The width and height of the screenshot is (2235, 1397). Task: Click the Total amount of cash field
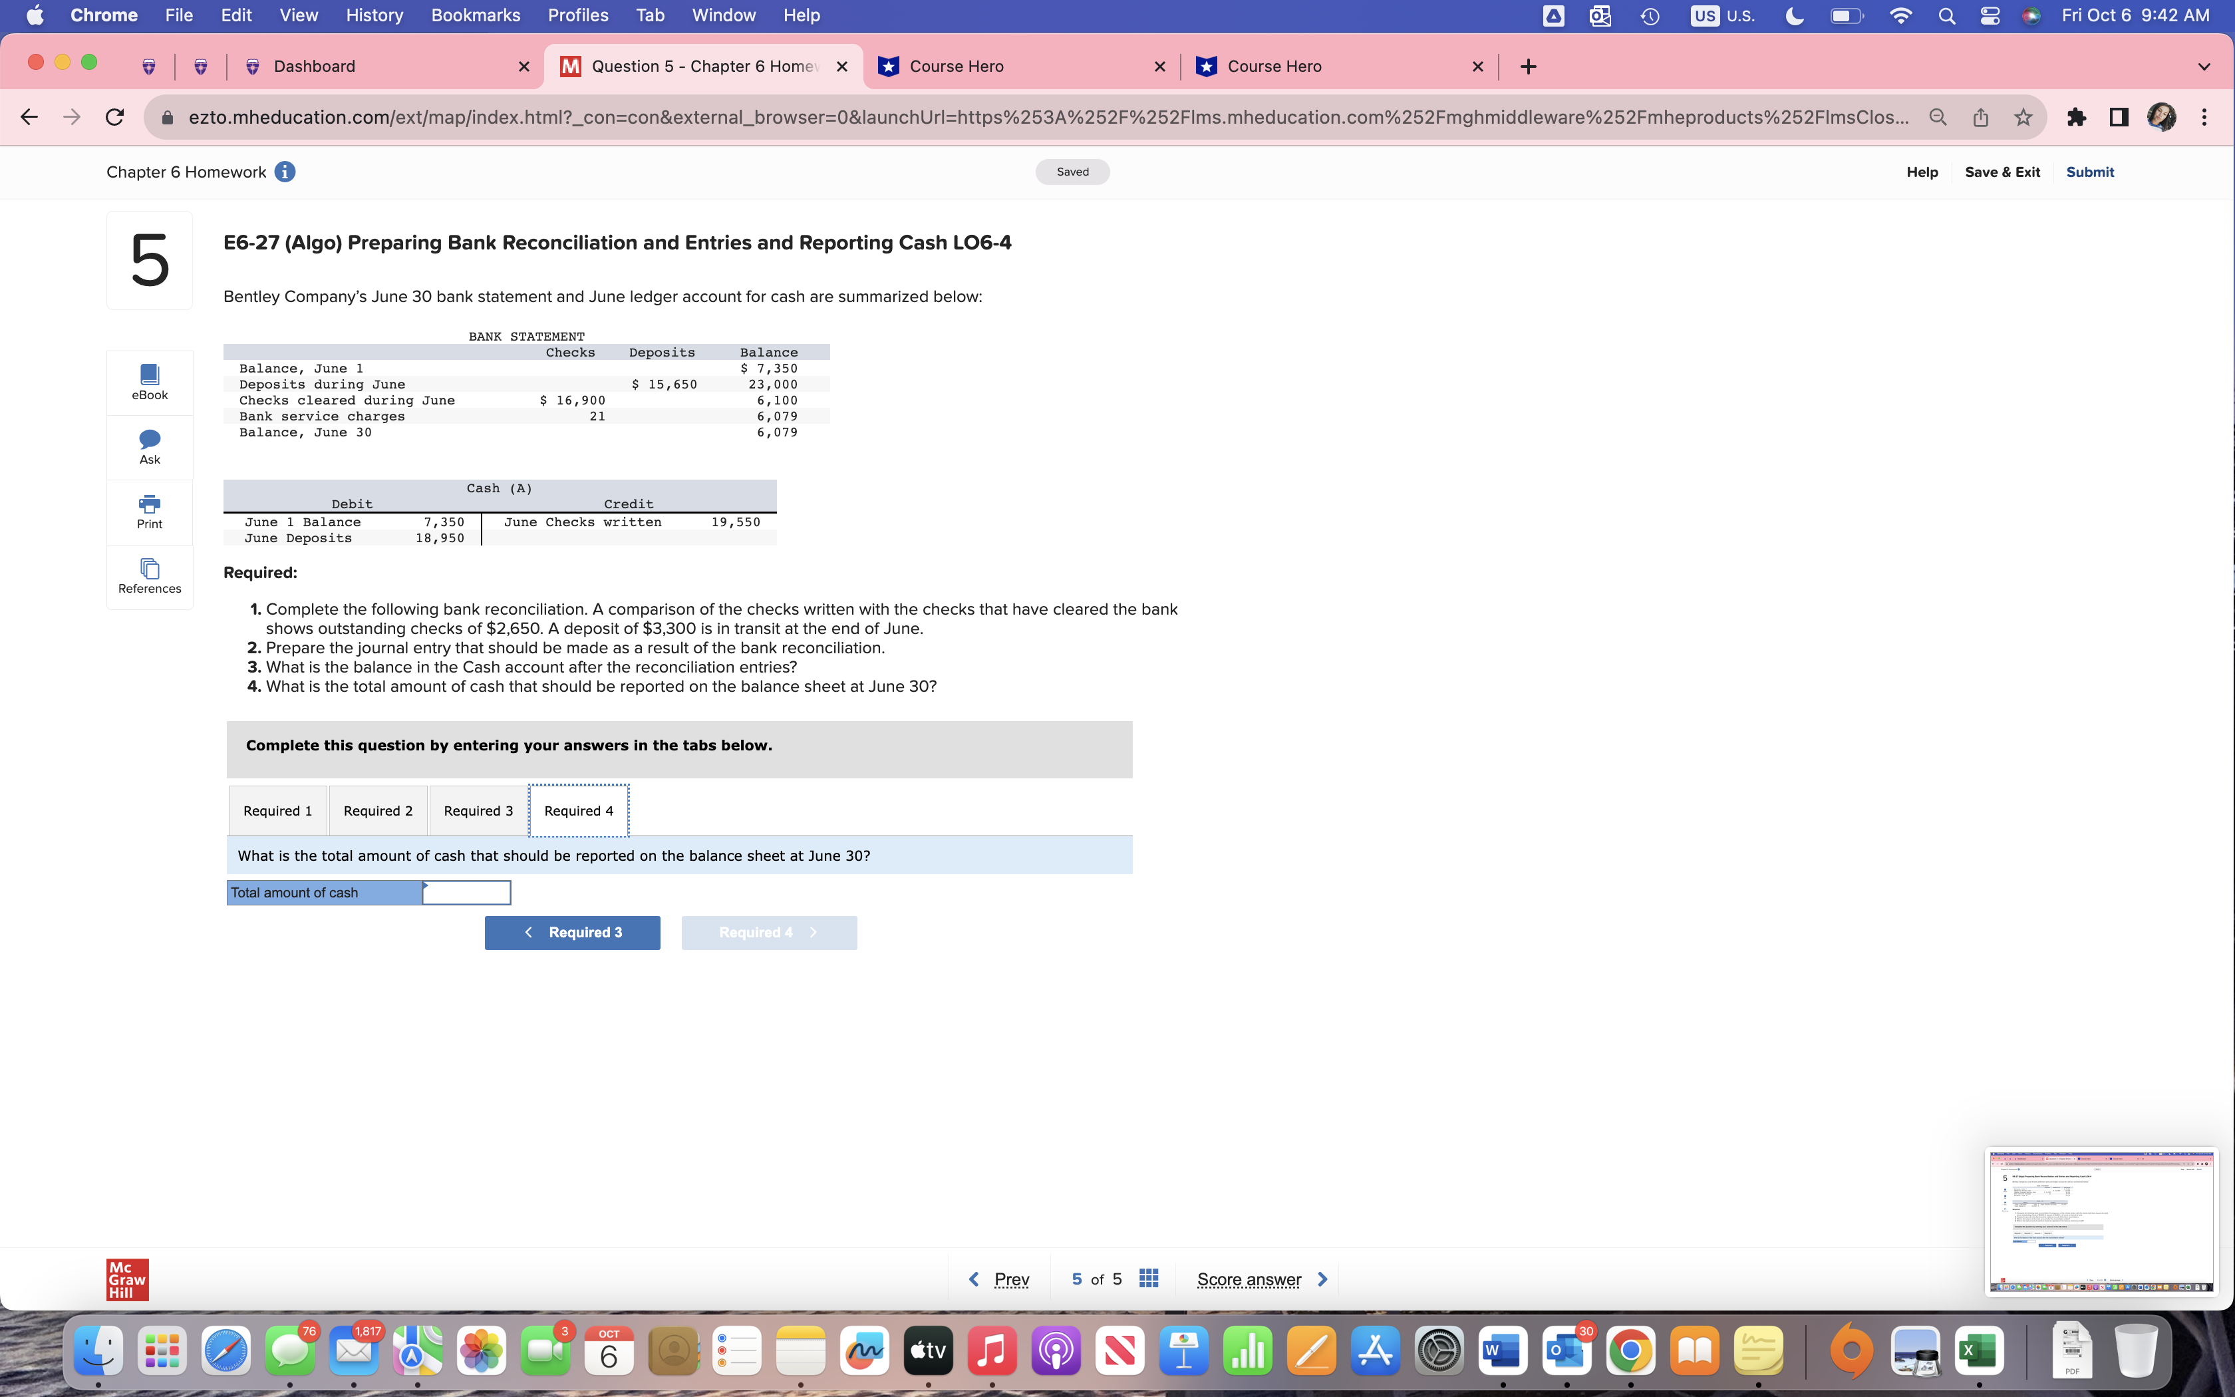(466, 893)
